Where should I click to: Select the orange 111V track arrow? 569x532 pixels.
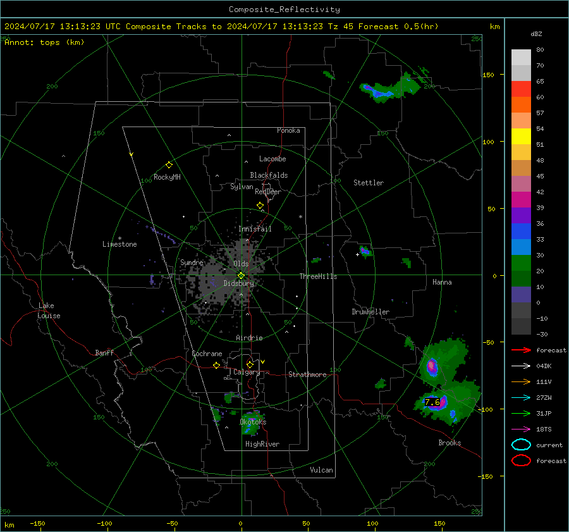[521, 381]
